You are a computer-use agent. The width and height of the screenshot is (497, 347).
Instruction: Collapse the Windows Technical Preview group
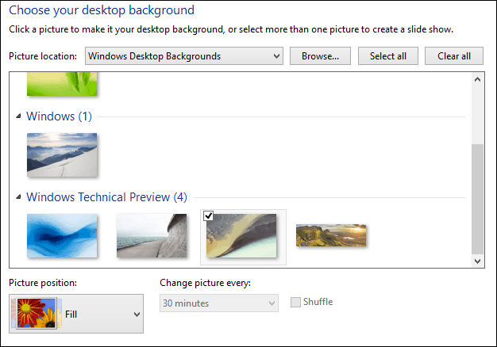click(18, 196)
